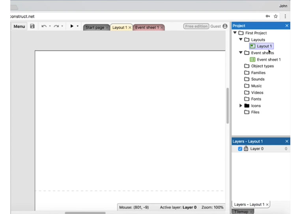Select the Fonts folder

pyautogui.click(x=256, y=99)
